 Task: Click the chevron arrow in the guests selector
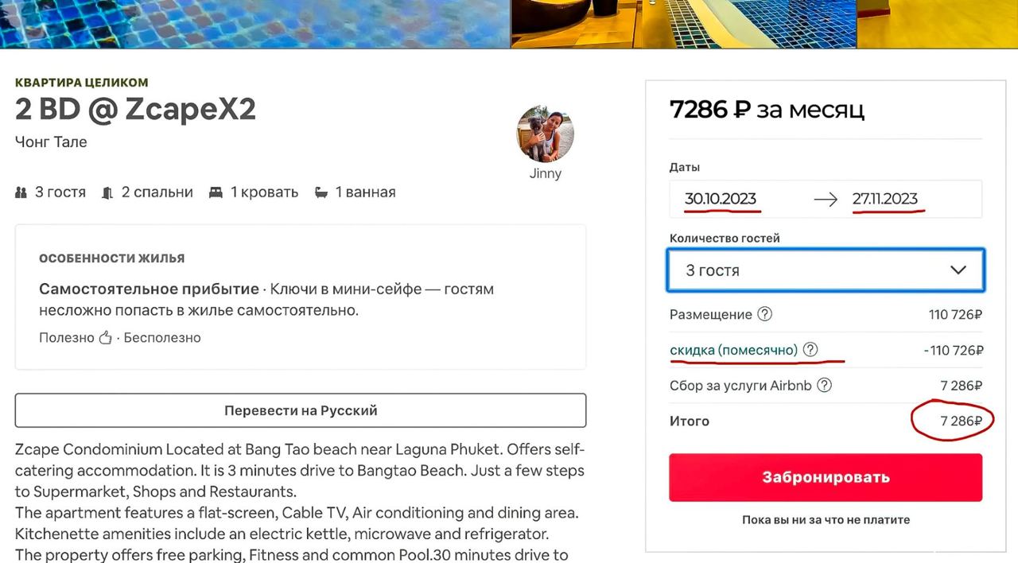pos(958,270)
